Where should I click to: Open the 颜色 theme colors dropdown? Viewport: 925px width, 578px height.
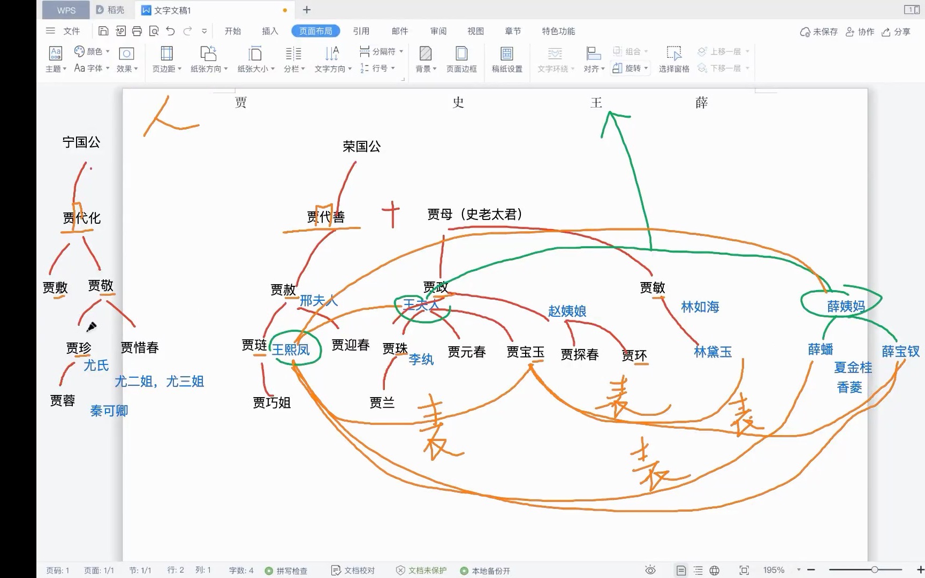tap(92, 51)
